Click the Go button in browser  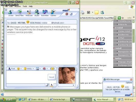tap(121, 18)
